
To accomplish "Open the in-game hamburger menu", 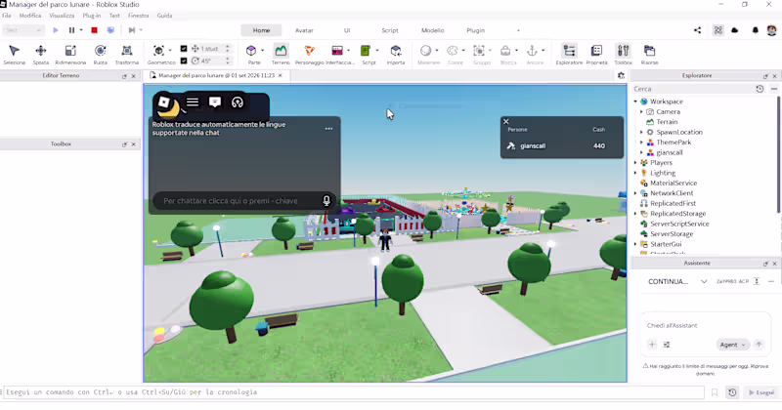I will (x=193, y=102).
